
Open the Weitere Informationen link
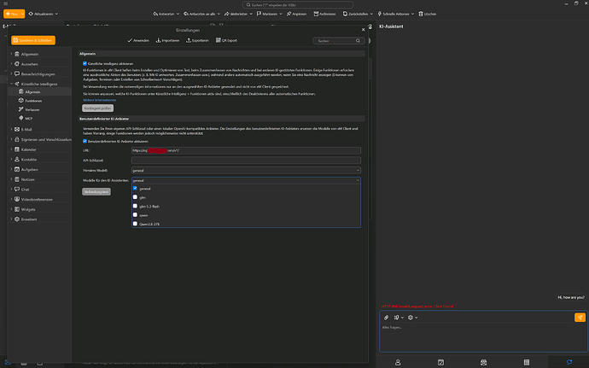pos(99,100)
